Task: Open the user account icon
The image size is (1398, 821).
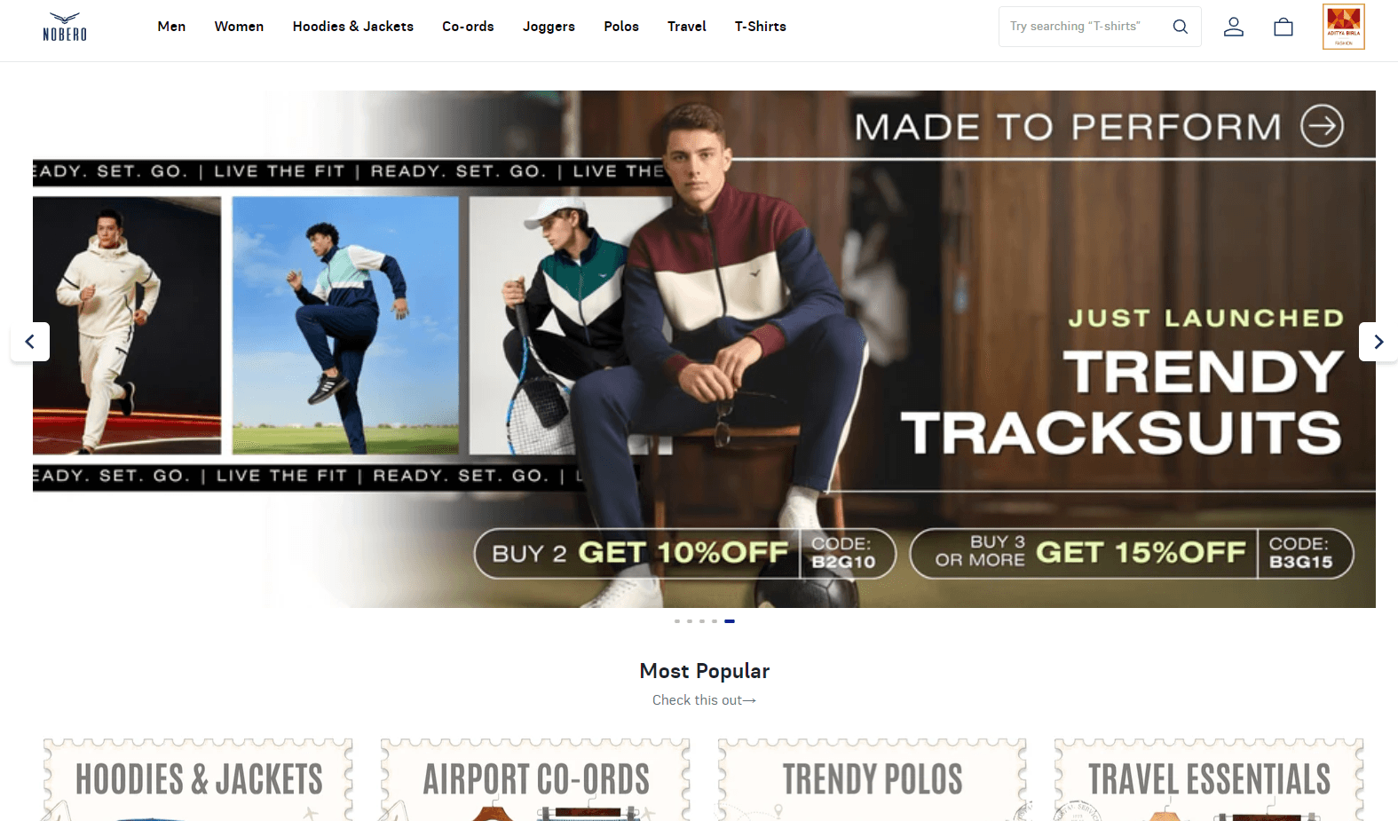Action: click(x=1233, y=27)
